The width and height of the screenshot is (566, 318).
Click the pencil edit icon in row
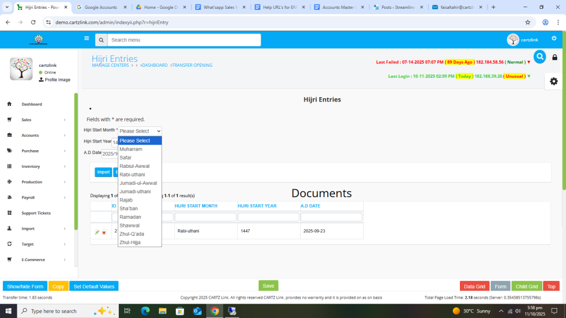coord(97,232)
